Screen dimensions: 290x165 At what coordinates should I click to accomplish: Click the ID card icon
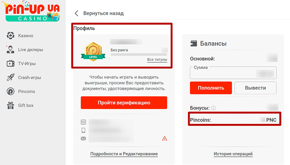[83, 122]
